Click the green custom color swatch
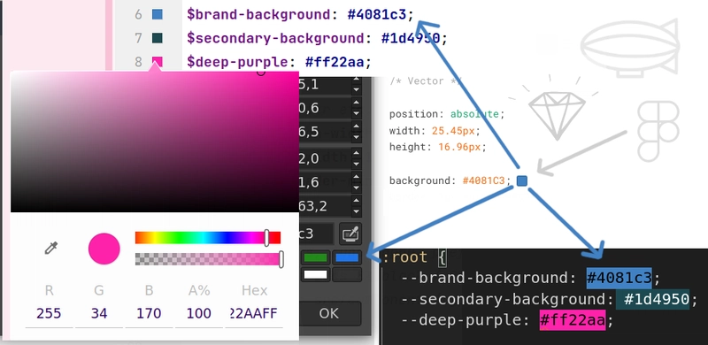Viewport: 708px width, 345px height. tap(315, 257)
